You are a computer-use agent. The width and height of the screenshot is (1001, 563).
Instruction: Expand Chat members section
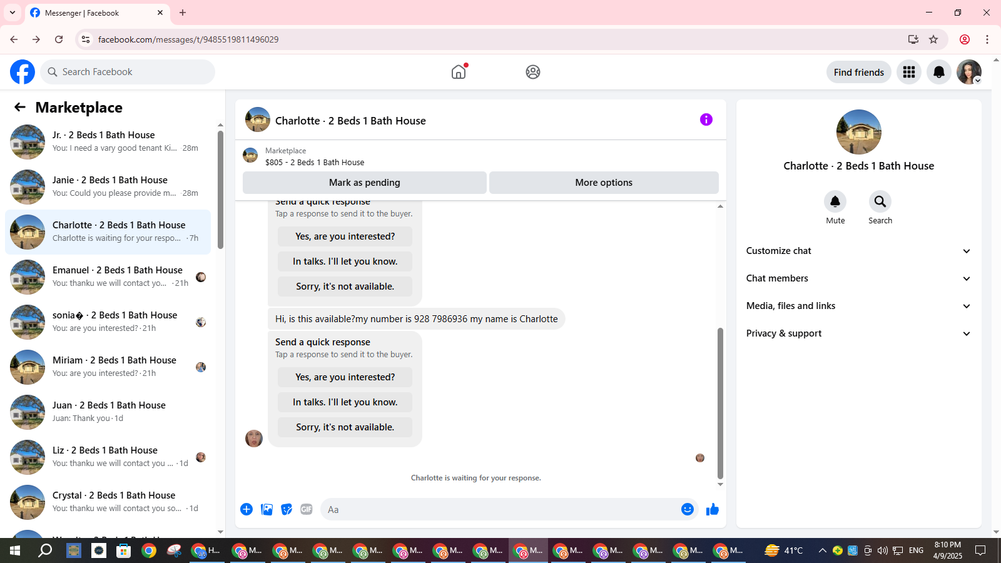tap(858, 278)
